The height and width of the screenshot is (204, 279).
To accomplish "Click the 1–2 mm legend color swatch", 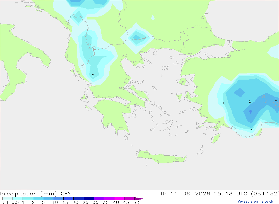I will (x=28, y=198).
